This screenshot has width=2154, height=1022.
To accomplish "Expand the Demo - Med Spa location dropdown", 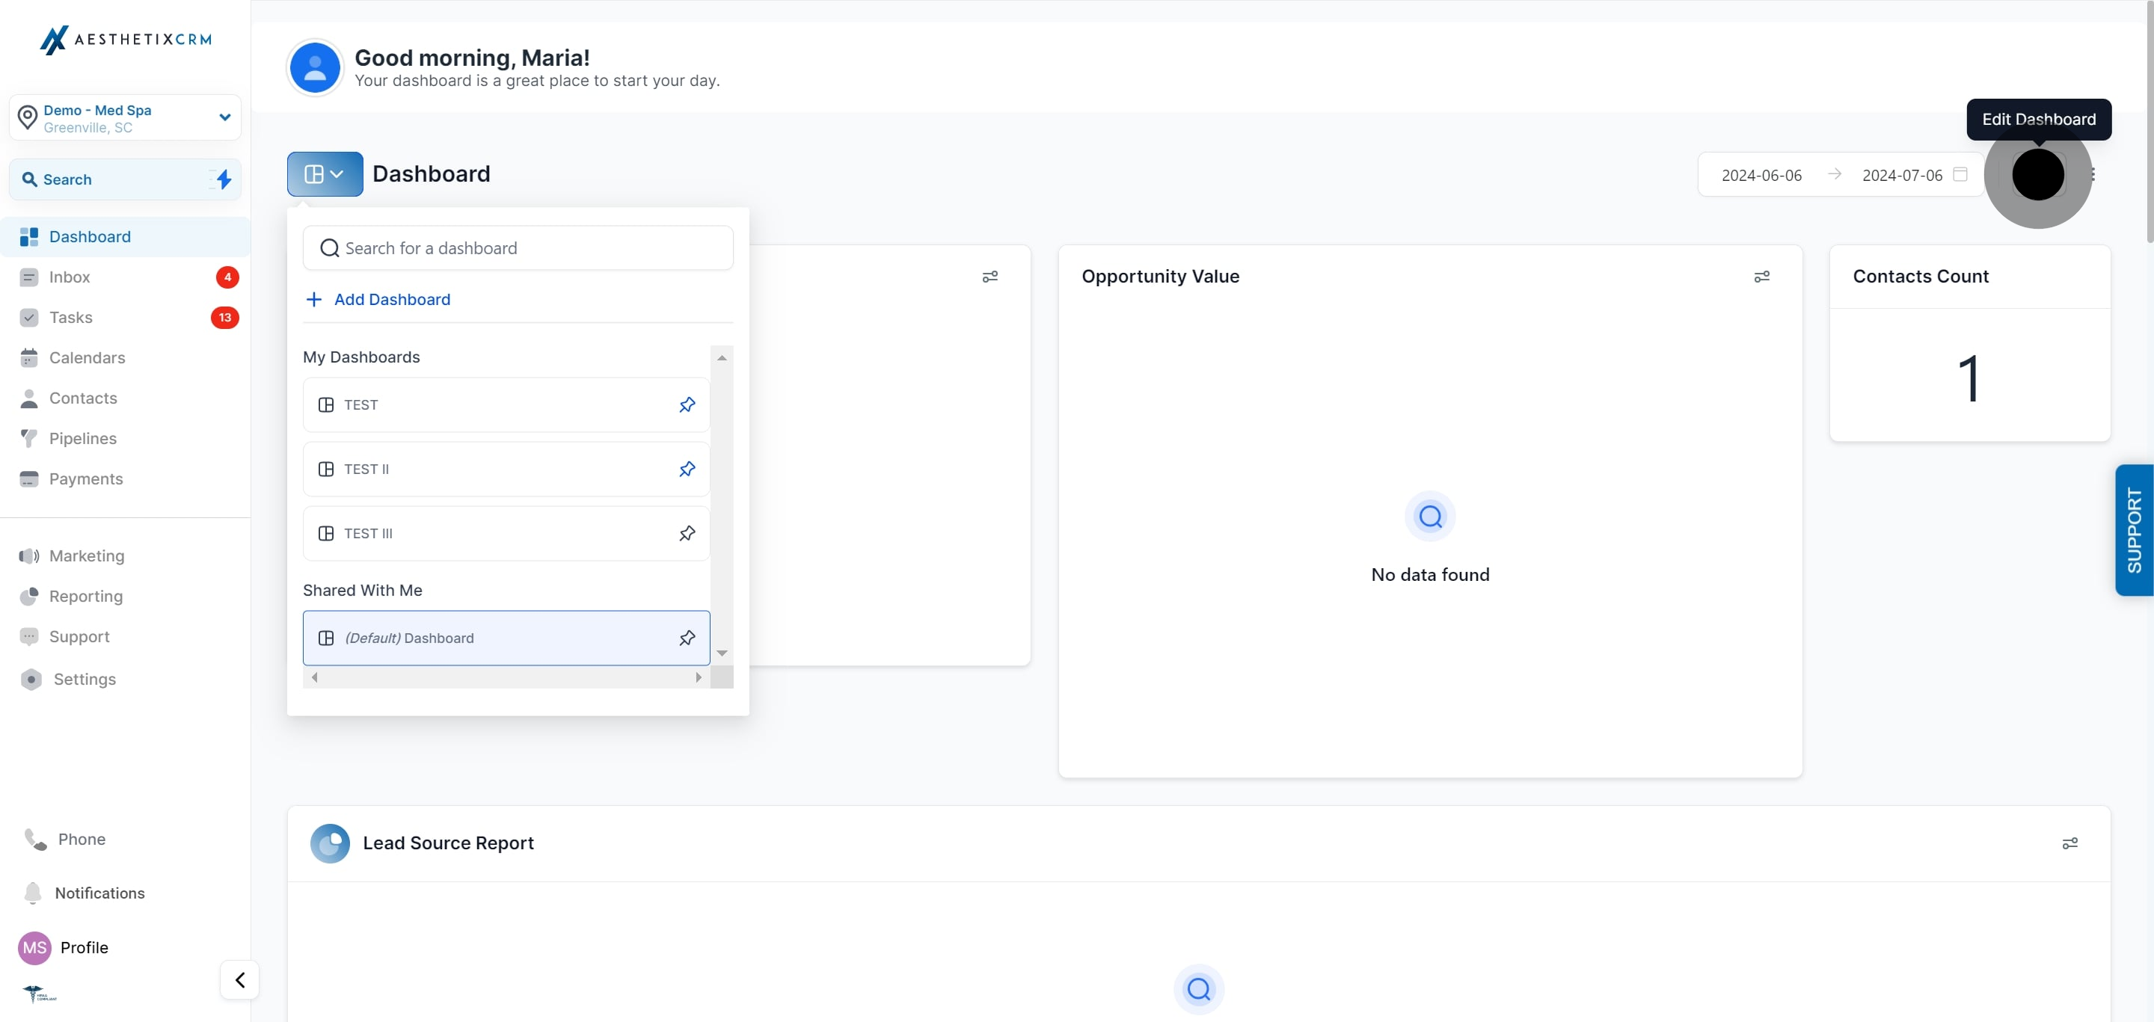I will [x=224, y=117].
